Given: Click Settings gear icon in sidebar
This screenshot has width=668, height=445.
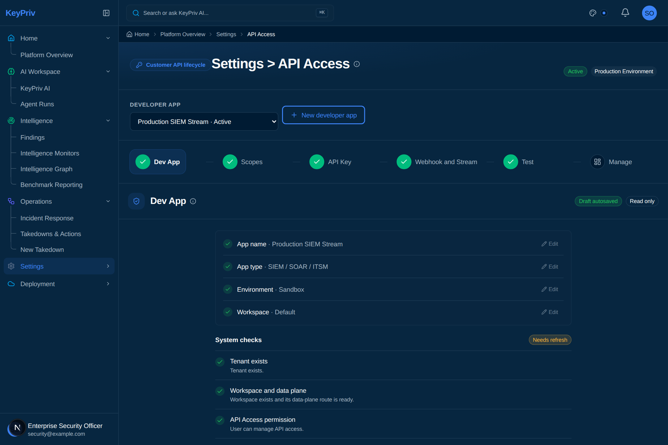Looking at the screenshot, I should pyautogui.click(x=11, y=266).
